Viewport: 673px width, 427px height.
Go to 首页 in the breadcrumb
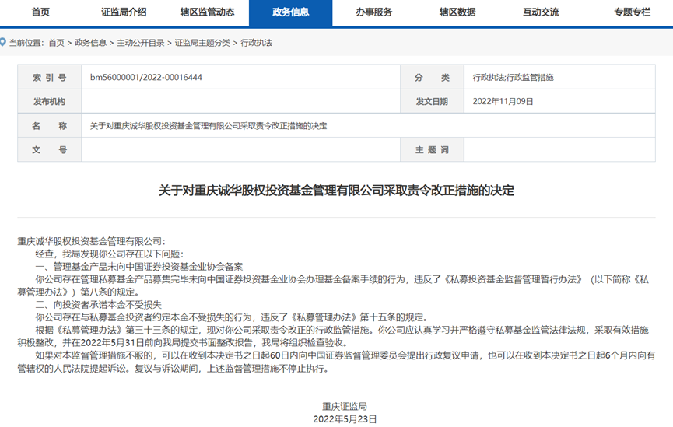[x=56, y=43]
